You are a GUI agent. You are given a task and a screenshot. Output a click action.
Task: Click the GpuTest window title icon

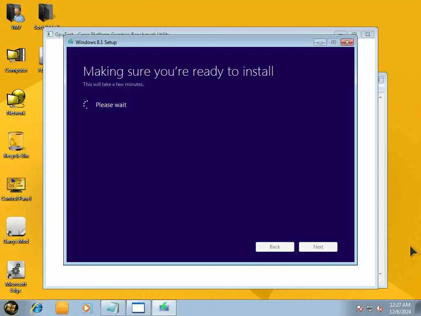point(50,34)
